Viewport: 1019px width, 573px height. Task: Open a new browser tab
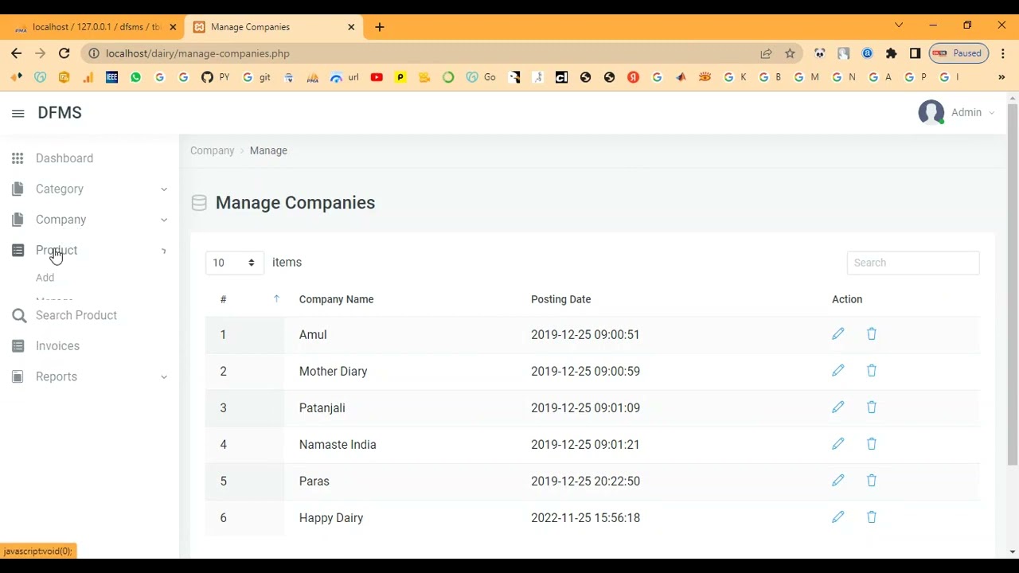pyautogui.click(x=380, y=27)
